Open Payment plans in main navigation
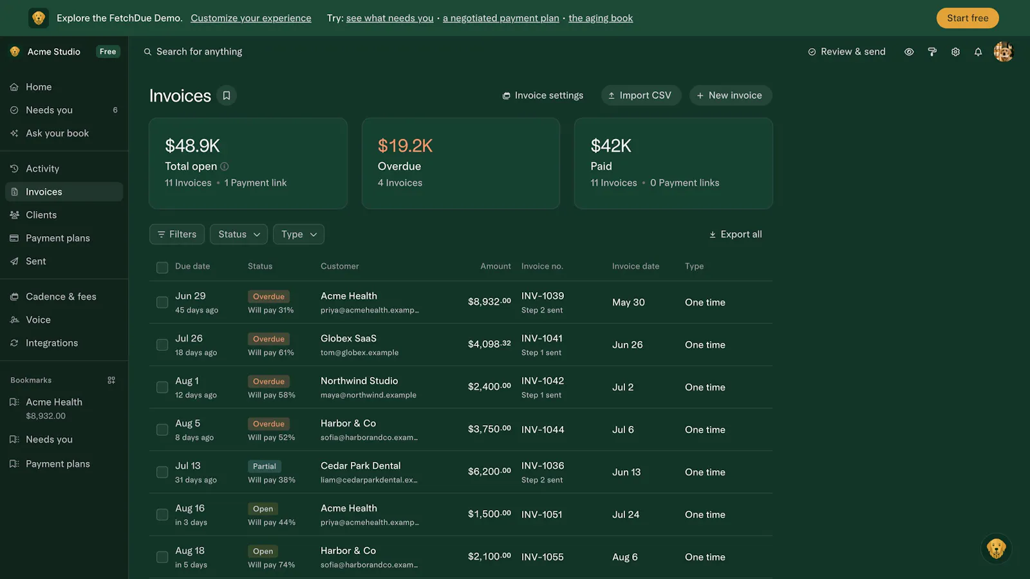1030x579 pixels. [64, 238]
